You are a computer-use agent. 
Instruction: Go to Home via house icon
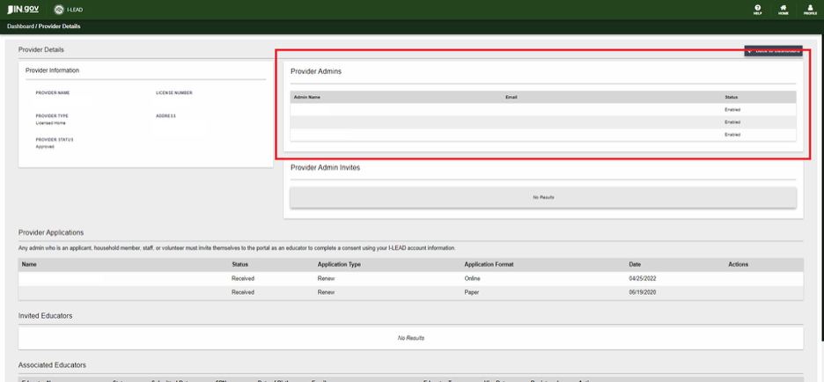[x=783, y=10]
